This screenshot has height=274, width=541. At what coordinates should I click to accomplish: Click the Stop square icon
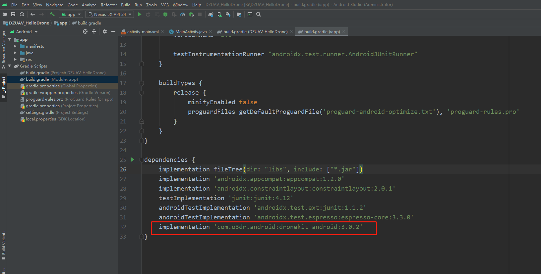200,14
